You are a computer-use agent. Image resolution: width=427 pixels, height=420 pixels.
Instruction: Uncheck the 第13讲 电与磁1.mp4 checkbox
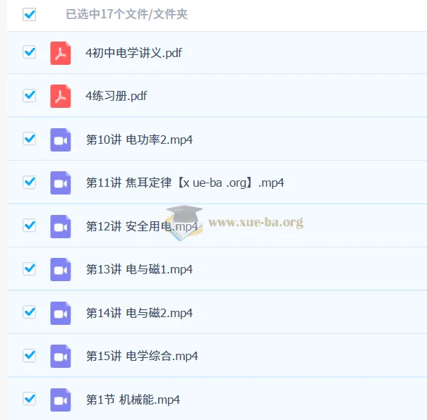[30, 268]
